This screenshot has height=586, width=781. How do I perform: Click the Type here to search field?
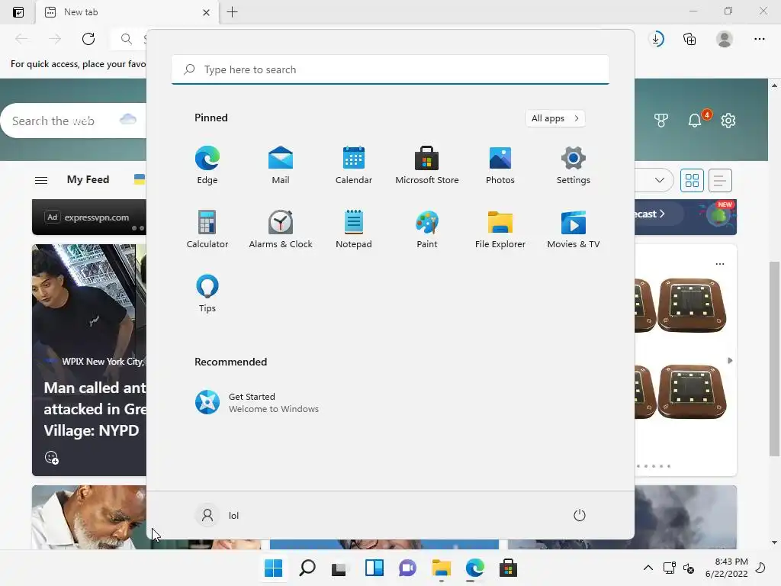(x=390, y=69)
